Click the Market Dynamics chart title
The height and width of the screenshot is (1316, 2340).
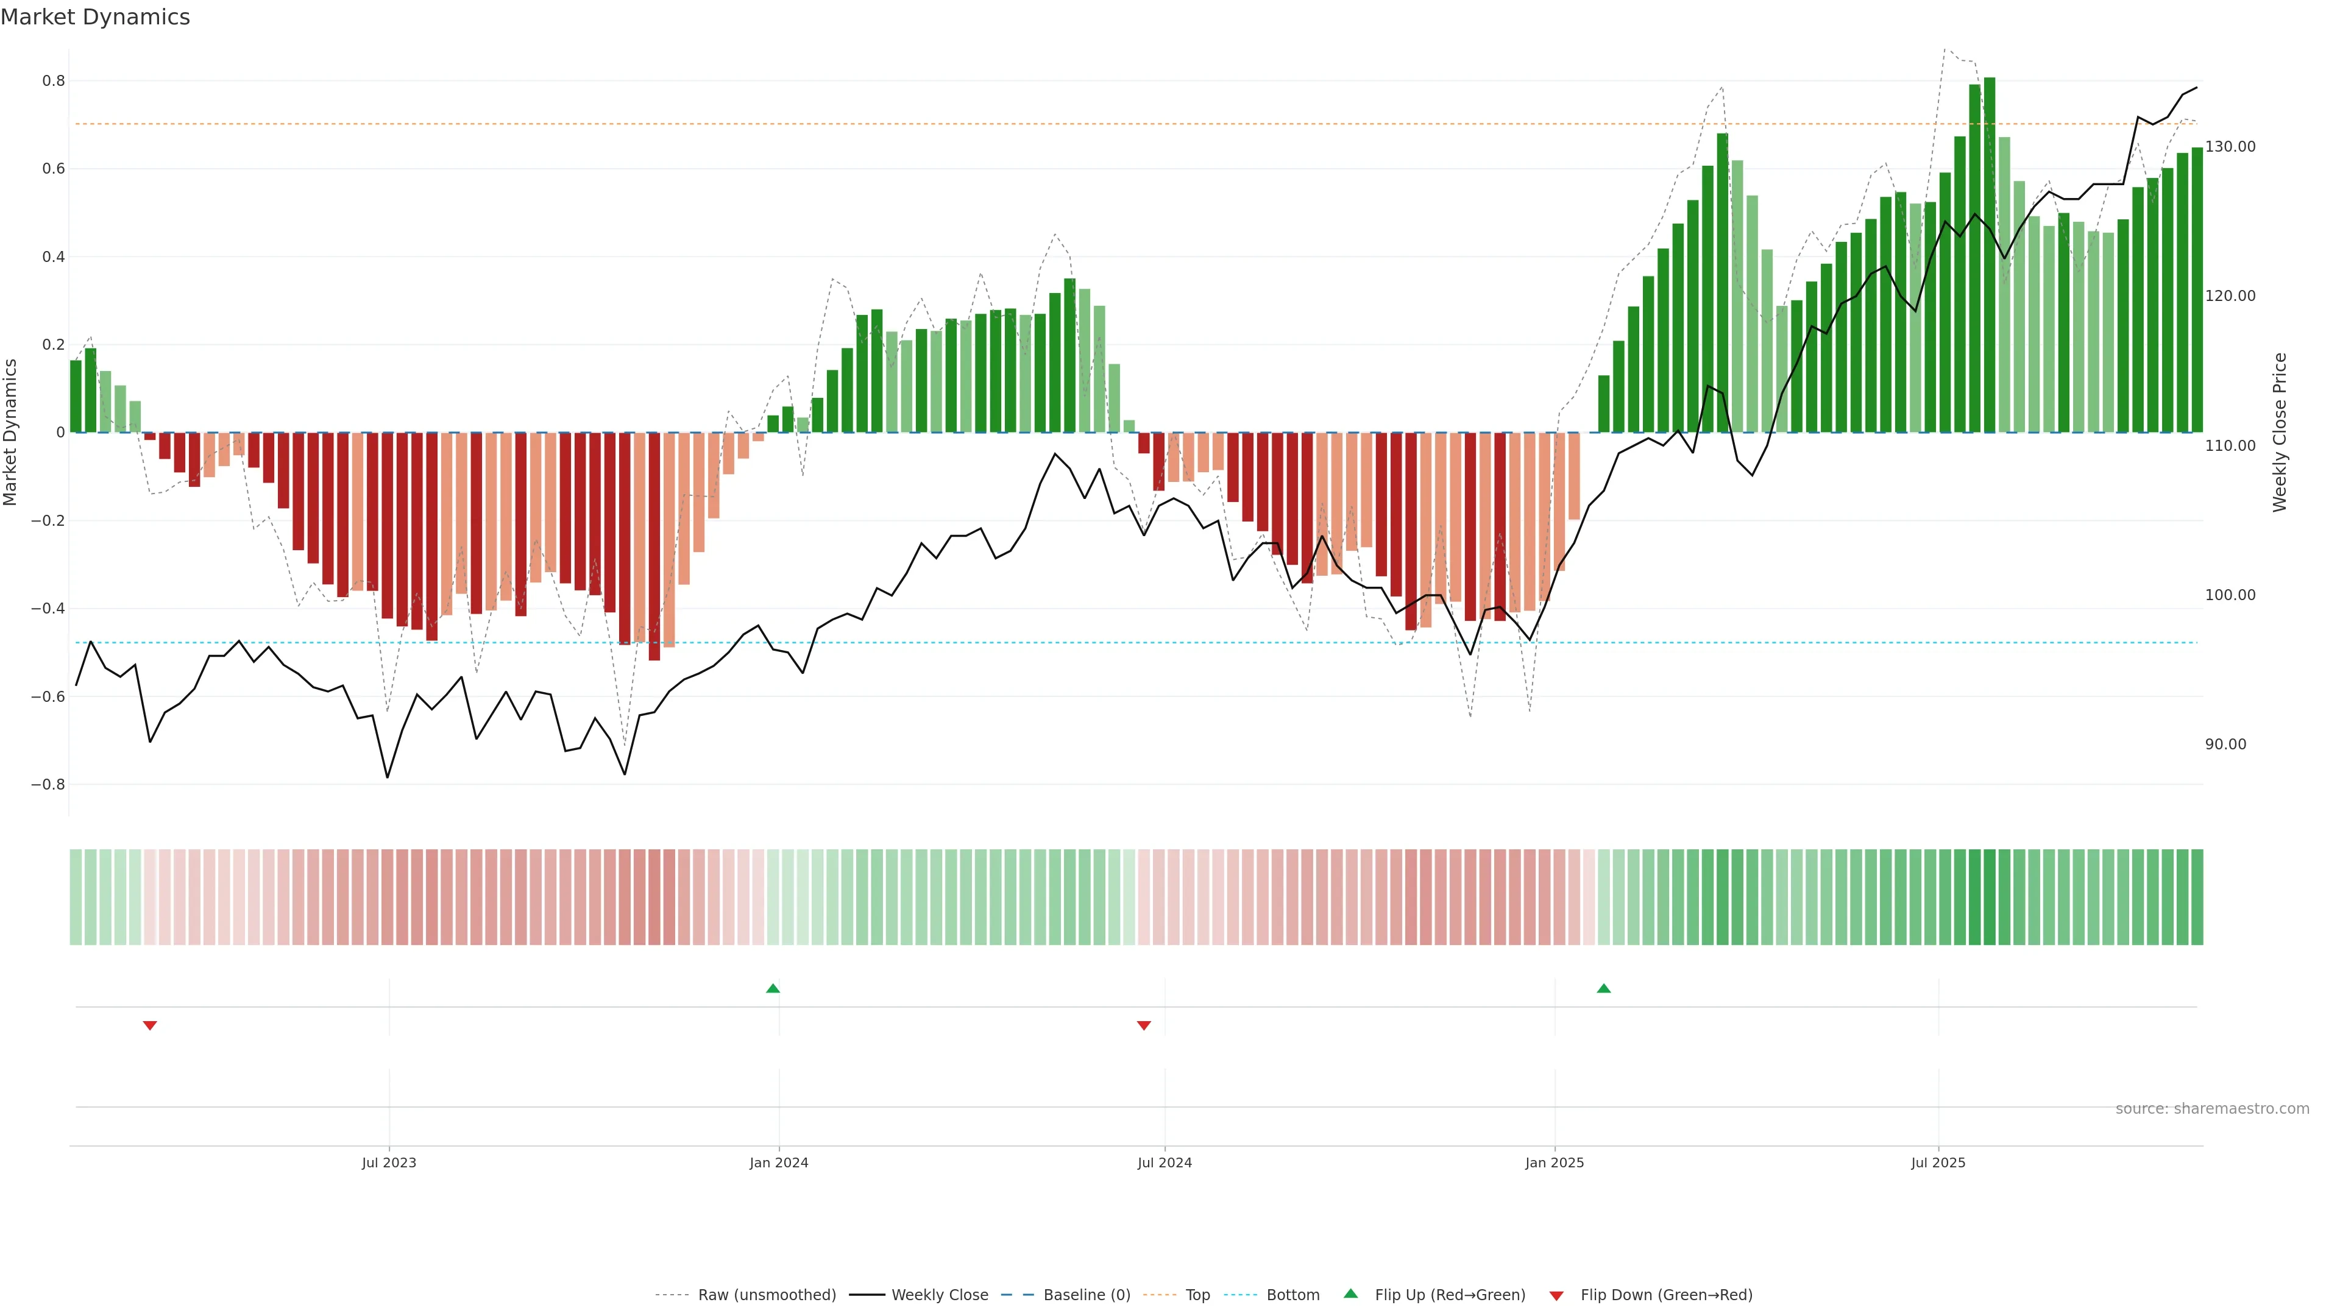(x=96, y=17)
